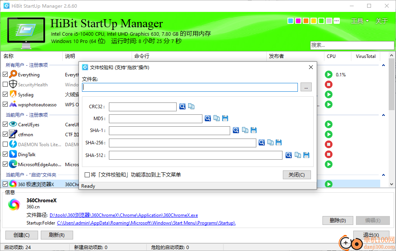Copy the SHA-1 value
396x251 pixels.
point(245,130)
